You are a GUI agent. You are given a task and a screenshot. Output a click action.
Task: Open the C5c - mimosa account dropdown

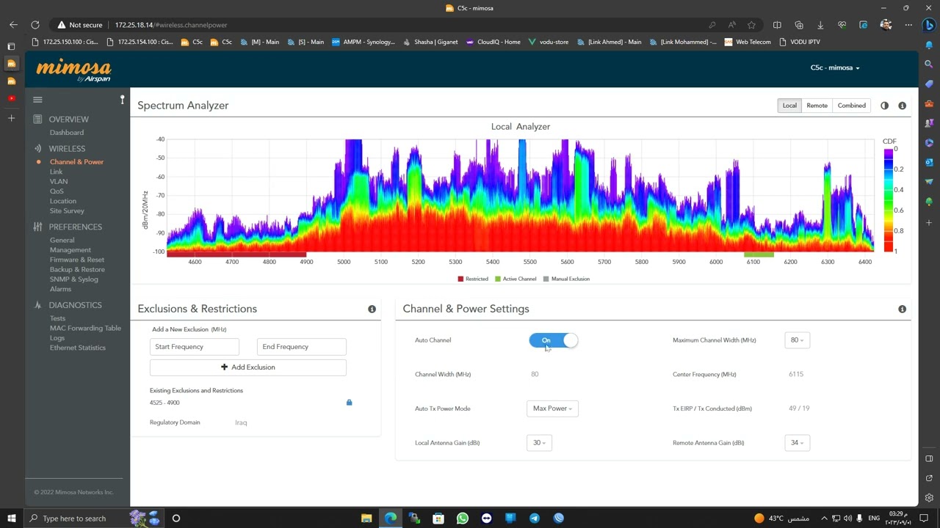(x=835, y=68)
